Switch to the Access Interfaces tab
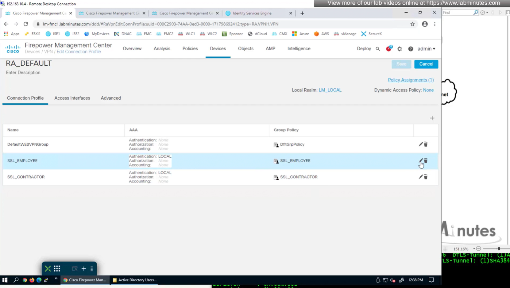The width and height of the screenshot is (510, 288). pos(72,98)
